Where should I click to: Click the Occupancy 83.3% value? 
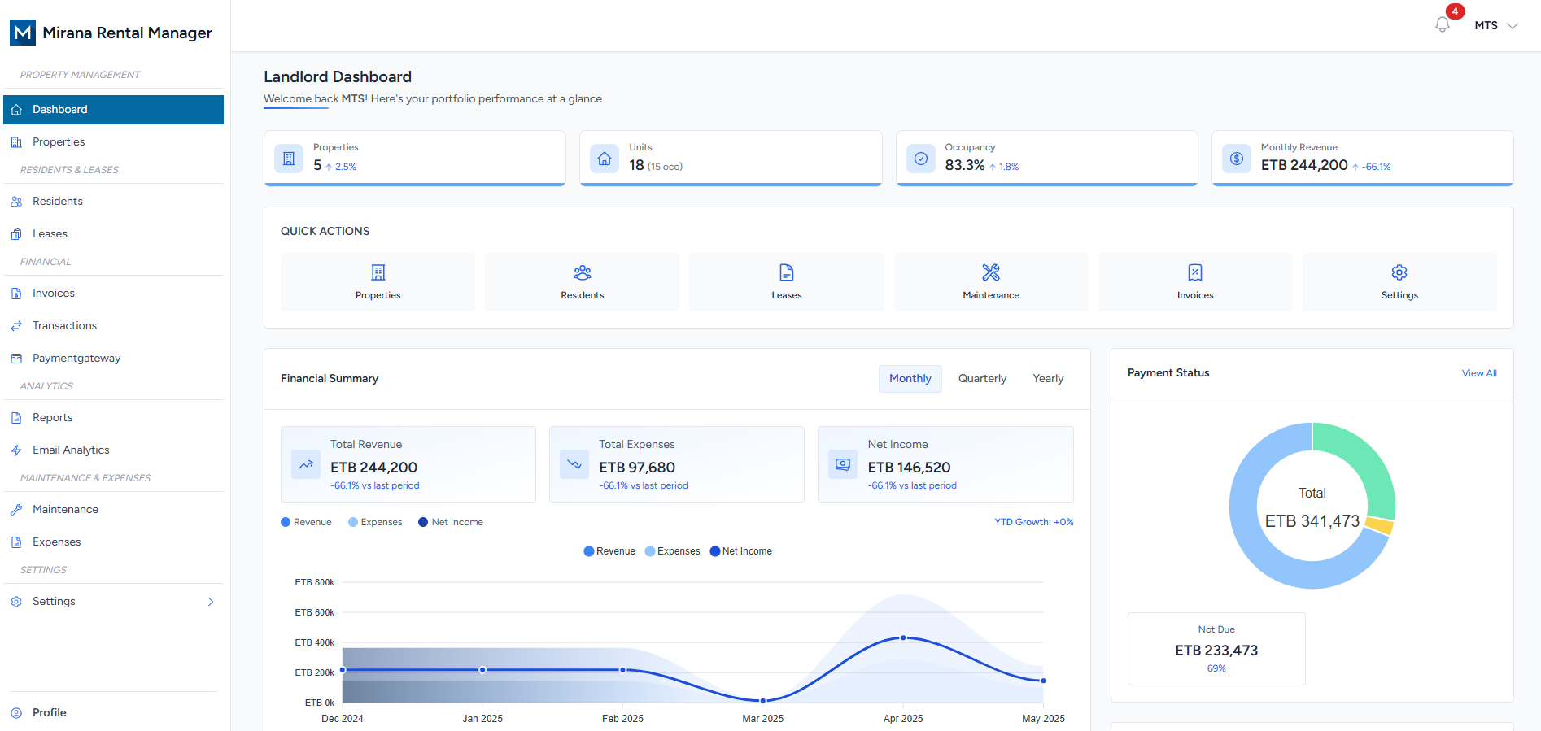pos(965,165)
